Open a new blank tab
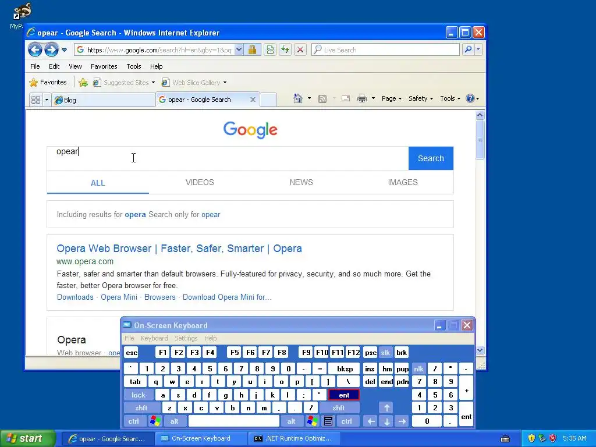The width and height of the screenshot is (596, 447). tap(268, 100)
